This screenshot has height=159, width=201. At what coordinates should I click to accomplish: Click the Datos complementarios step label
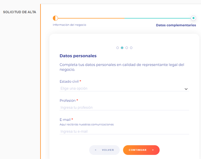[176, 25]
